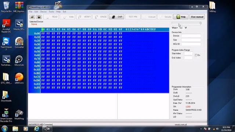This screenshot has width=235, height=132.
Task: Click the smok.com.pl status link
Action: (181, 125)
